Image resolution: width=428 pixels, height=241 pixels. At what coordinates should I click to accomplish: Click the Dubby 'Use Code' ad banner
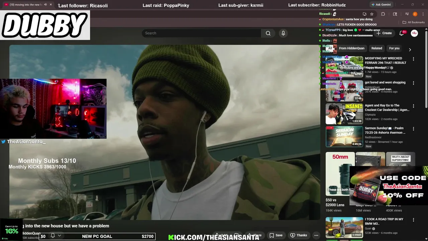click(389, 186)
